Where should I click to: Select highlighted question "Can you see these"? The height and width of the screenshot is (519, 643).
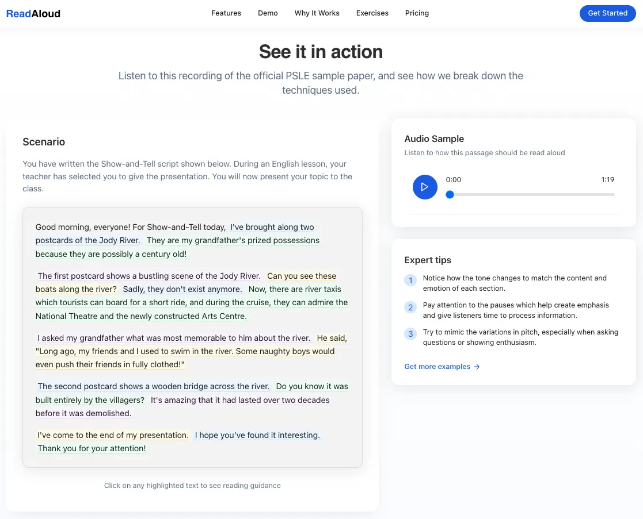(x=302, y=276)
